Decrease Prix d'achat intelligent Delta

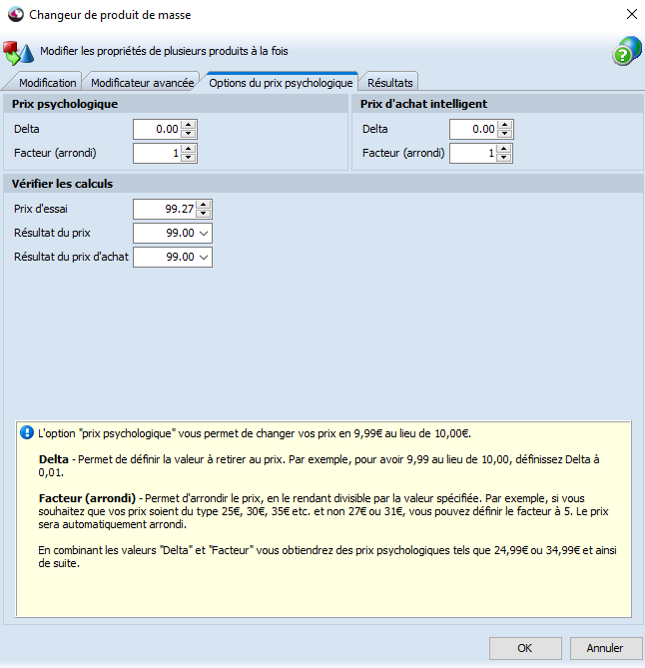pyautogui.click(x=505, y=134)
